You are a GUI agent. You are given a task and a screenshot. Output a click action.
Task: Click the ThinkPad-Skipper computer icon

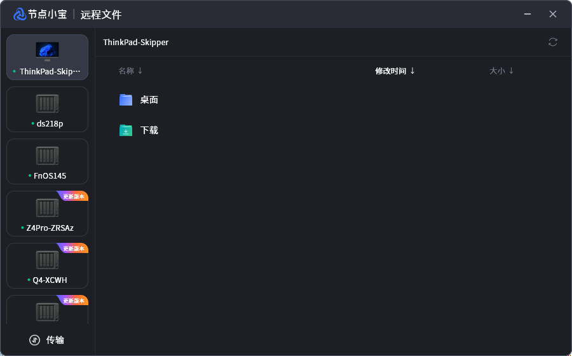coord(48,51)
